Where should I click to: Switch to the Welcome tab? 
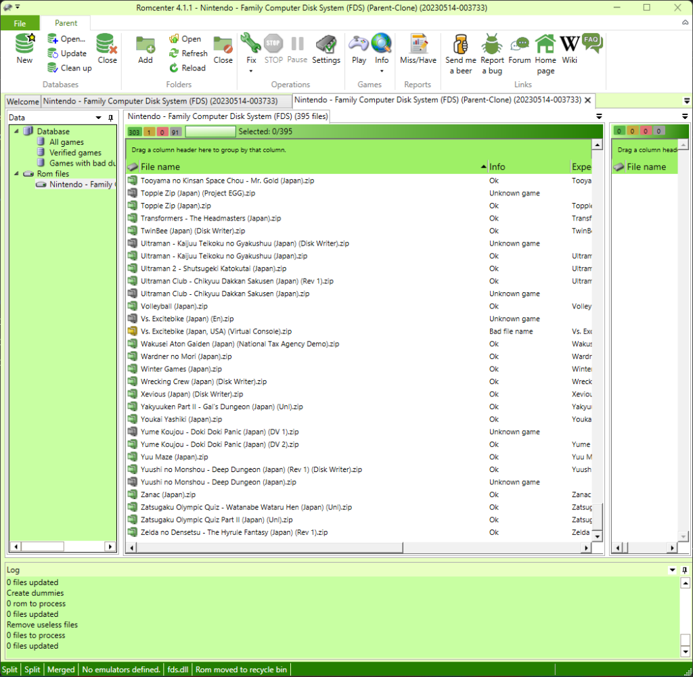pyautogui.click(x=23, y=101)
